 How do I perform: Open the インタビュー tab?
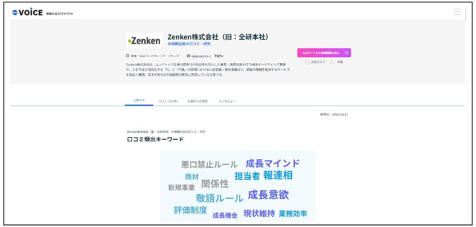227,101
